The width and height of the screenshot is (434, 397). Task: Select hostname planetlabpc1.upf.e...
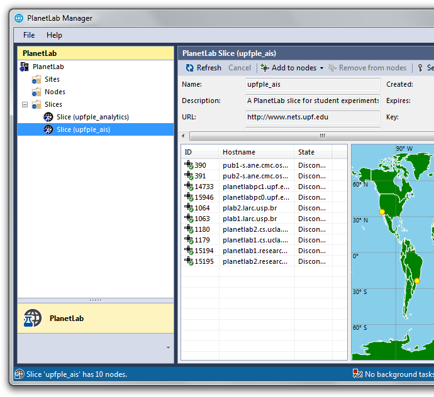pos(256,187)
